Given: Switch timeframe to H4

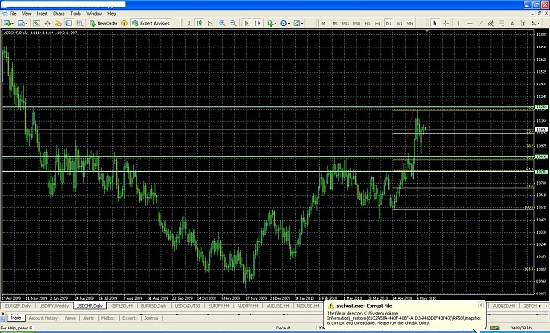Looking at the screenshot, I should [378, 23].
